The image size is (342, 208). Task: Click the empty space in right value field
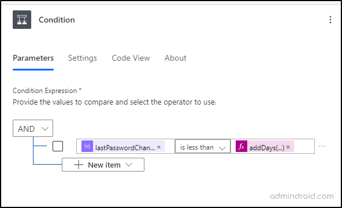pos(304,146)
